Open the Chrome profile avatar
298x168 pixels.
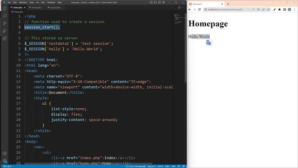289,9
